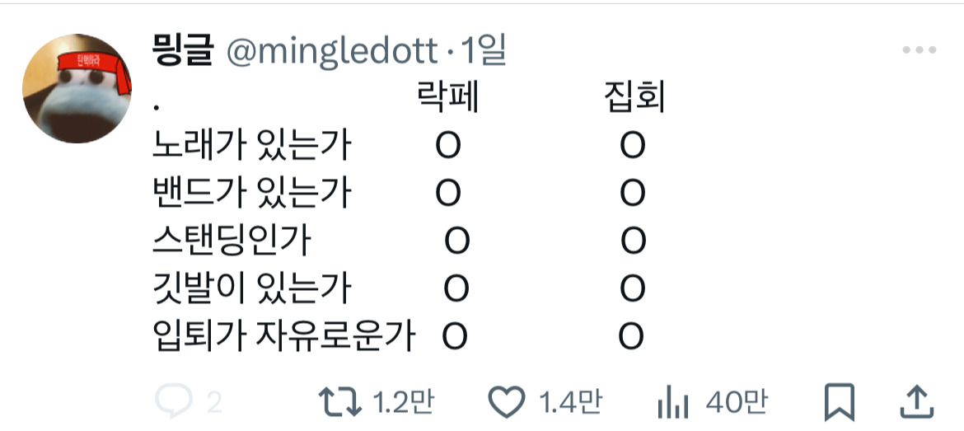Click the text 스탠딩인가
964x431 pixels.
232,241
